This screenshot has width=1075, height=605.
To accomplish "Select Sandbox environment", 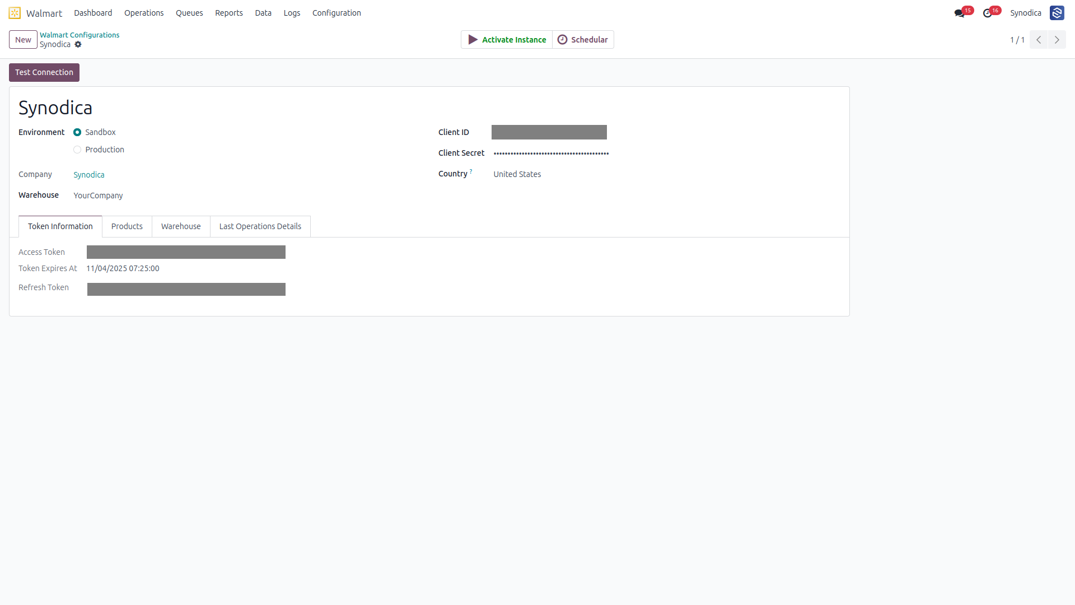I will [x=77, y=132].
